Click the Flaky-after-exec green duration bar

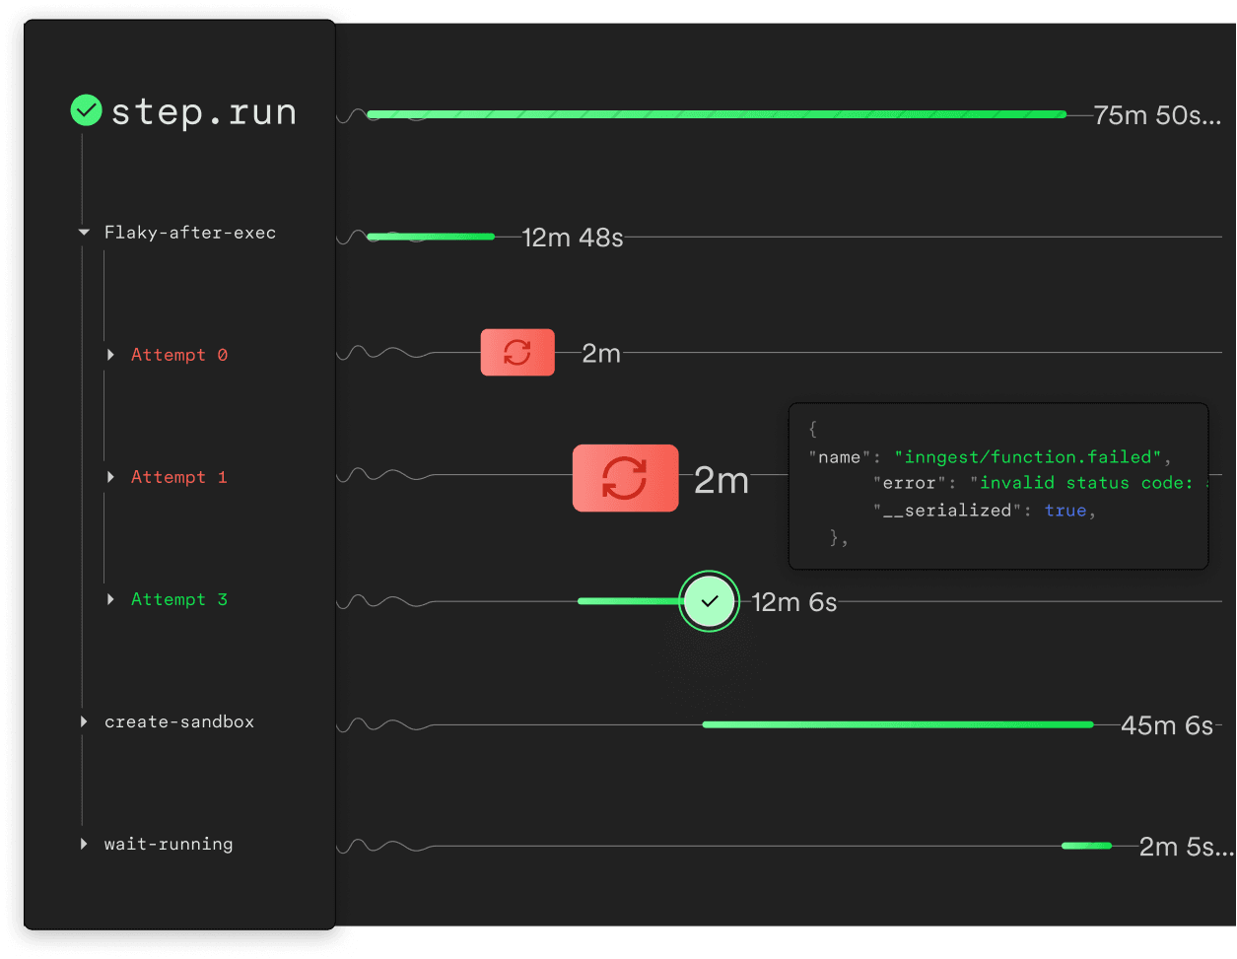coord(431,237)
